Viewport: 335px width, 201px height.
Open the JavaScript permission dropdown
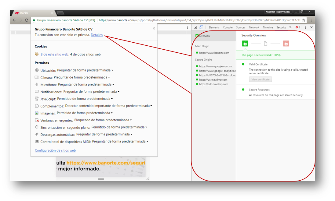(85, 99)
